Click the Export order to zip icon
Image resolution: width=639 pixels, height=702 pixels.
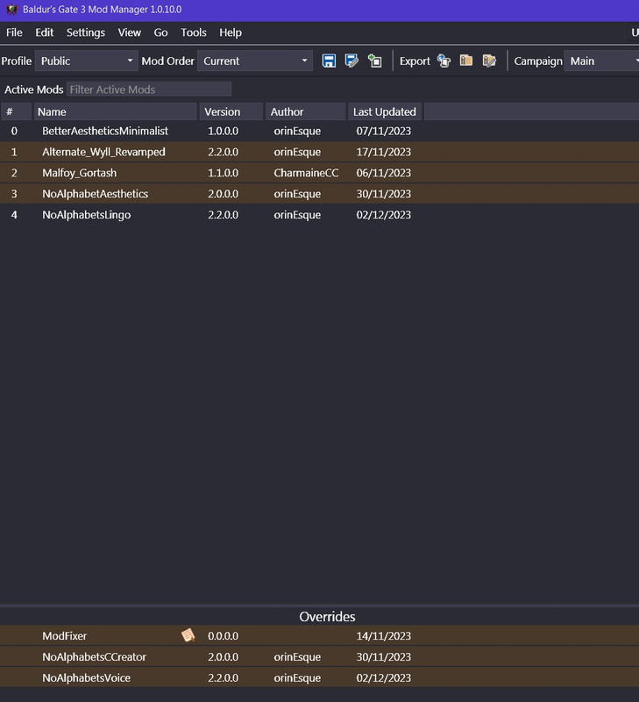(466, 61)
